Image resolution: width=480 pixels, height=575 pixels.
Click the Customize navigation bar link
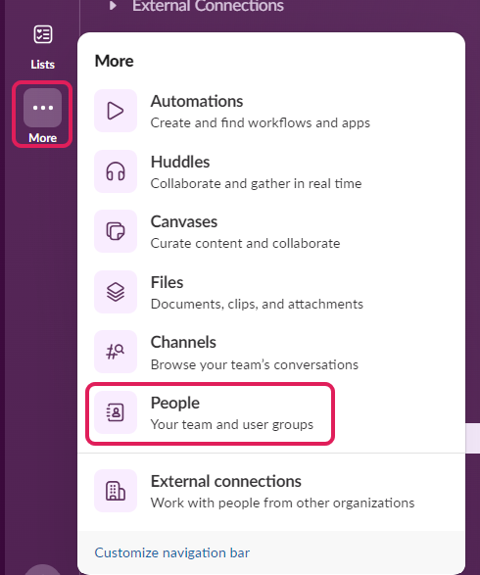click(x=172, y=552)
